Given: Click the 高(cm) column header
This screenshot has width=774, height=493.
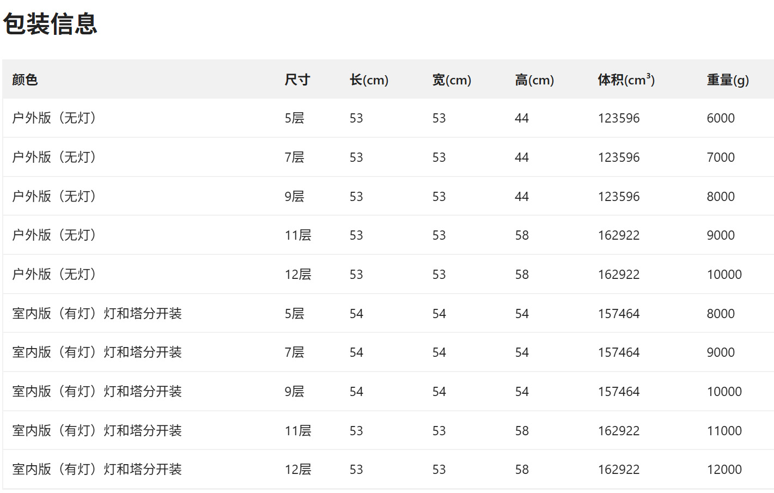Looking at the screenshot, I should coord(534,80).
